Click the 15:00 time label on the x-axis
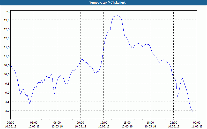Image resolution: width=207 pixels, height=129 pixels. pos(127,123)
